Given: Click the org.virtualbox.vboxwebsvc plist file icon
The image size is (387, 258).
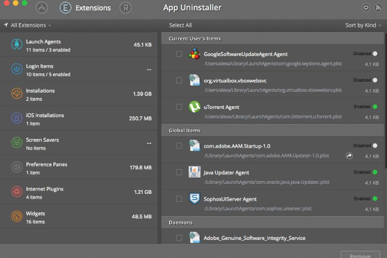Looking at the screenshot, I should 195,80.
